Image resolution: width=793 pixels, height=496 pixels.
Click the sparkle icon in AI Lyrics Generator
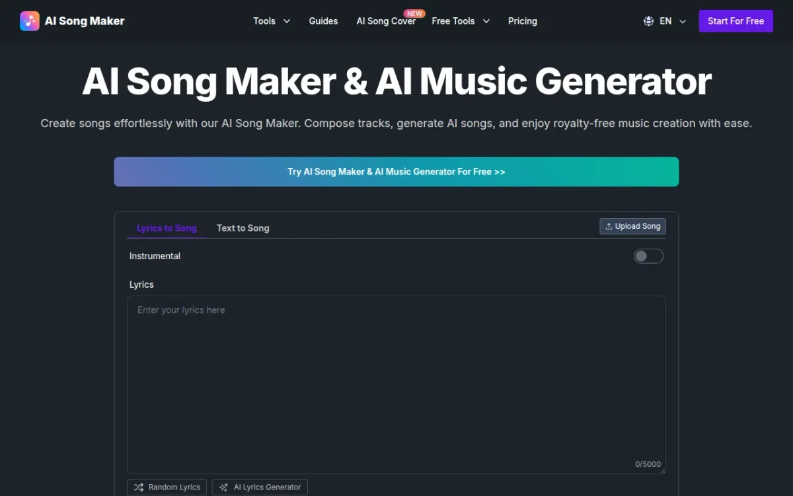[224, 487]
